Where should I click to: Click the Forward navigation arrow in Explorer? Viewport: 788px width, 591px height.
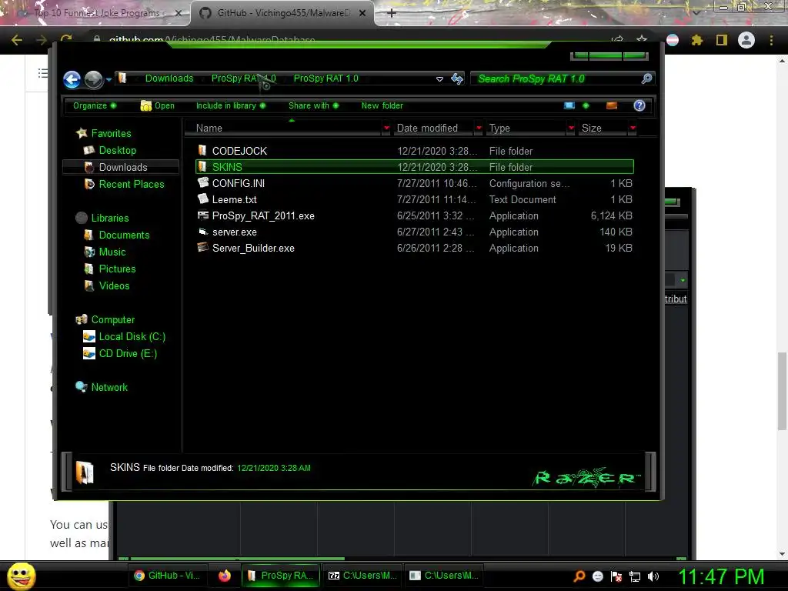93,79
